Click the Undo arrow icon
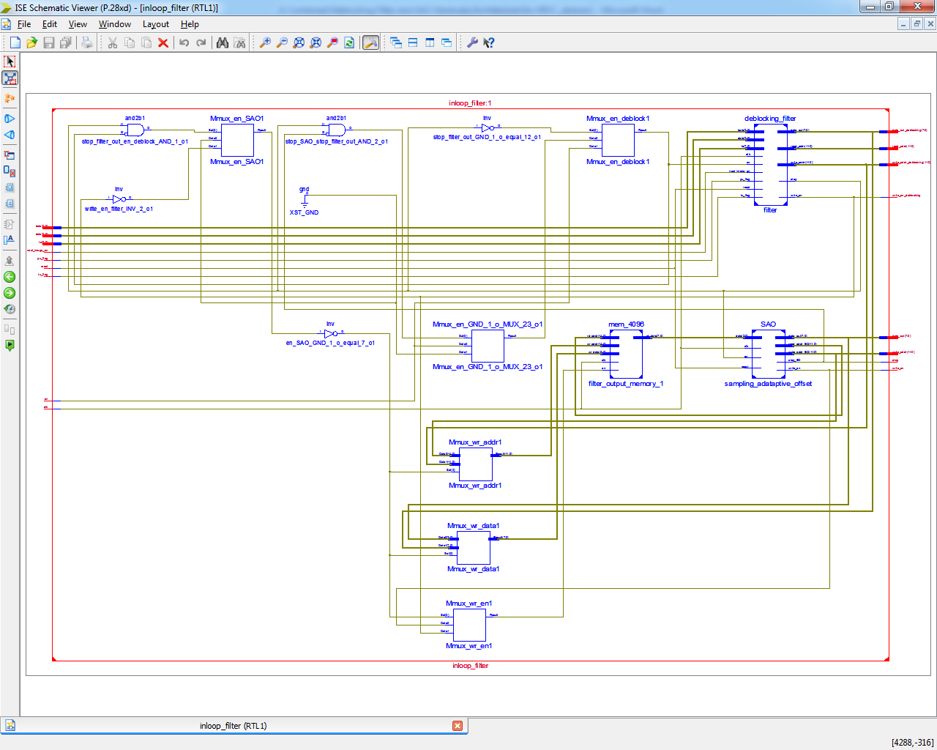Screen dimensions: 937x750 [x=184, y=42]
